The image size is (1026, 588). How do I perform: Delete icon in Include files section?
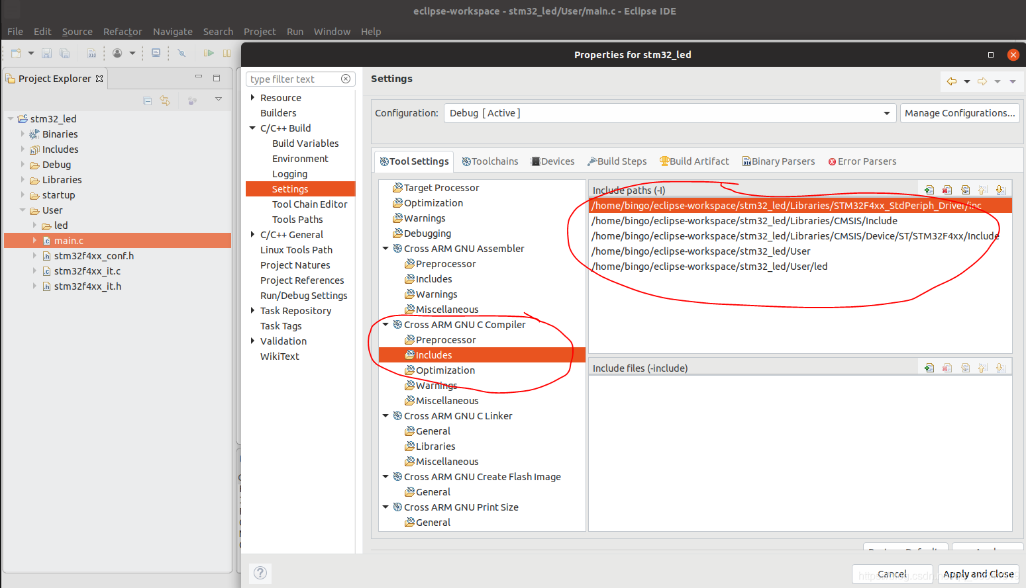947,368
